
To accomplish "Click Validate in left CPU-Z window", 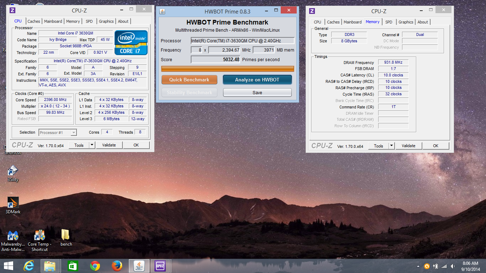I will point(109,145).
